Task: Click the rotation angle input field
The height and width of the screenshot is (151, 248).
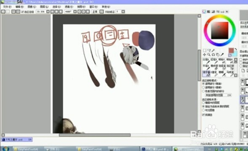Action: [x=69, y=11]
